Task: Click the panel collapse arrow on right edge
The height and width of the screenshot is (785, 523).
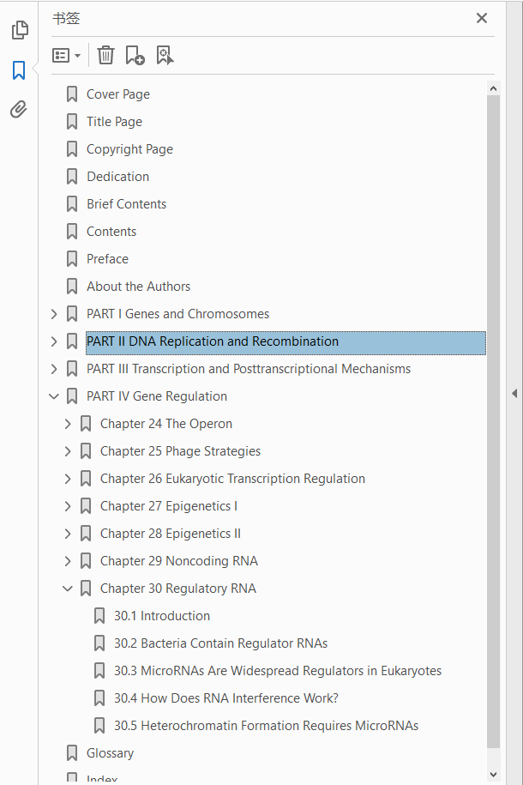Action: click(x=514, y=393)
